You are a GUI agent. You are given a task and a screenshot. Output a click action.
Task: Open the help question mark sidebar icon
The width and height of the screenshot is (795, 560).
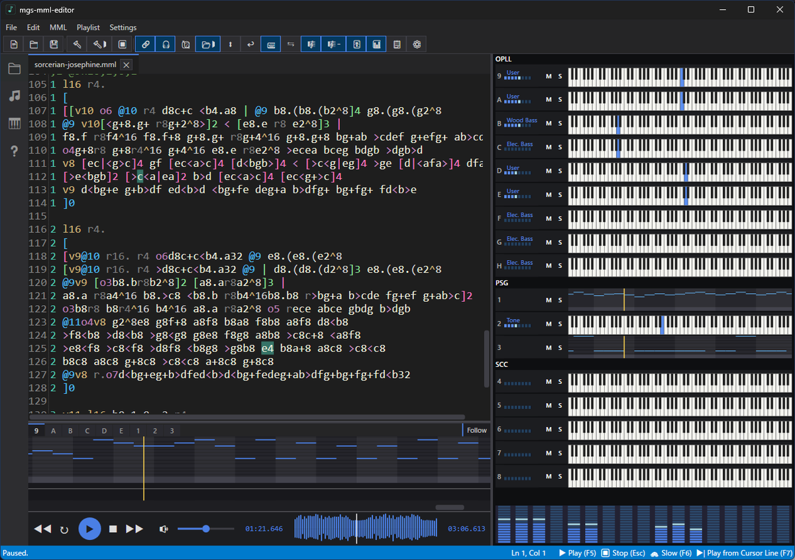click(x=14, y=152)
